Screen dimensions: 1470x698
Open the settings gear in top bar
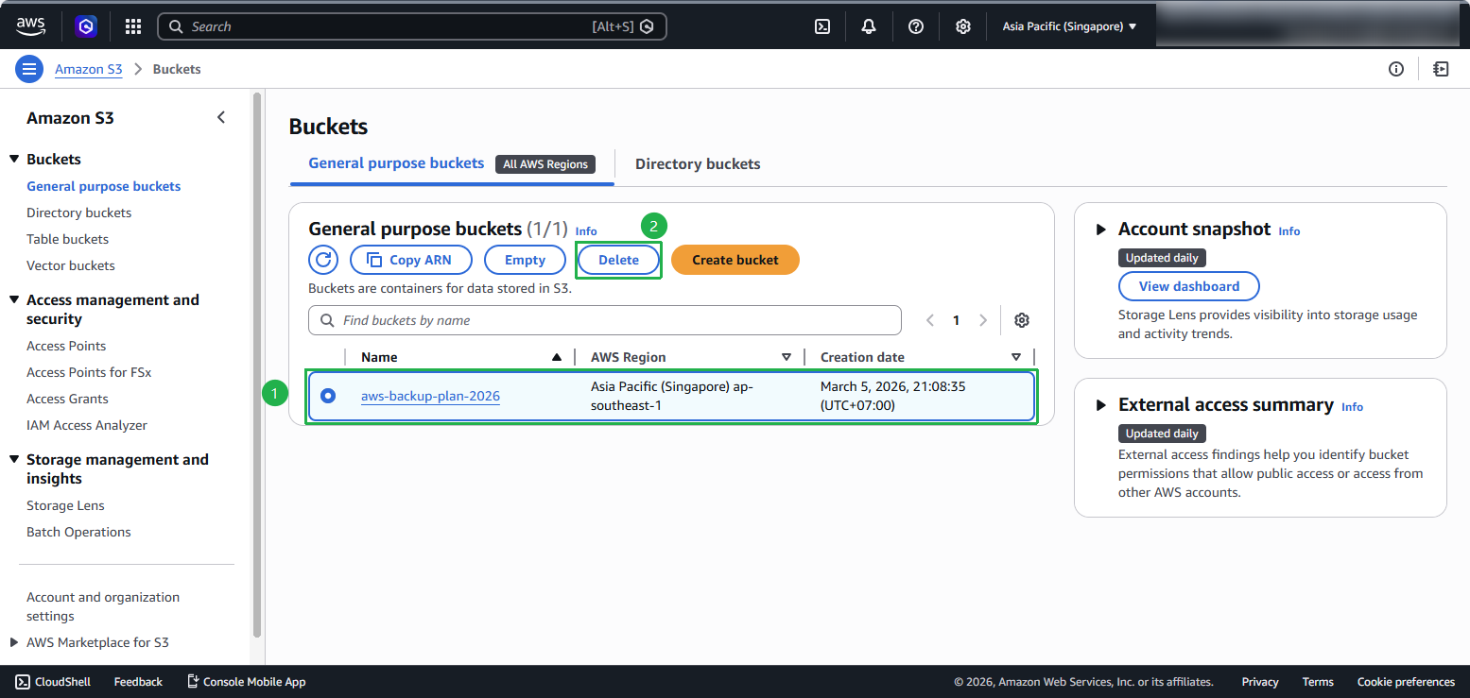coord(962,26)
